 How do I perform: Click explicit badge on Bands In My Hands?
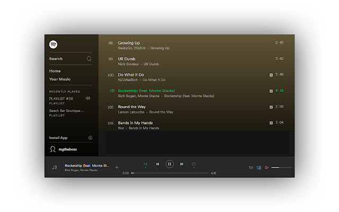tap(271, 123)
